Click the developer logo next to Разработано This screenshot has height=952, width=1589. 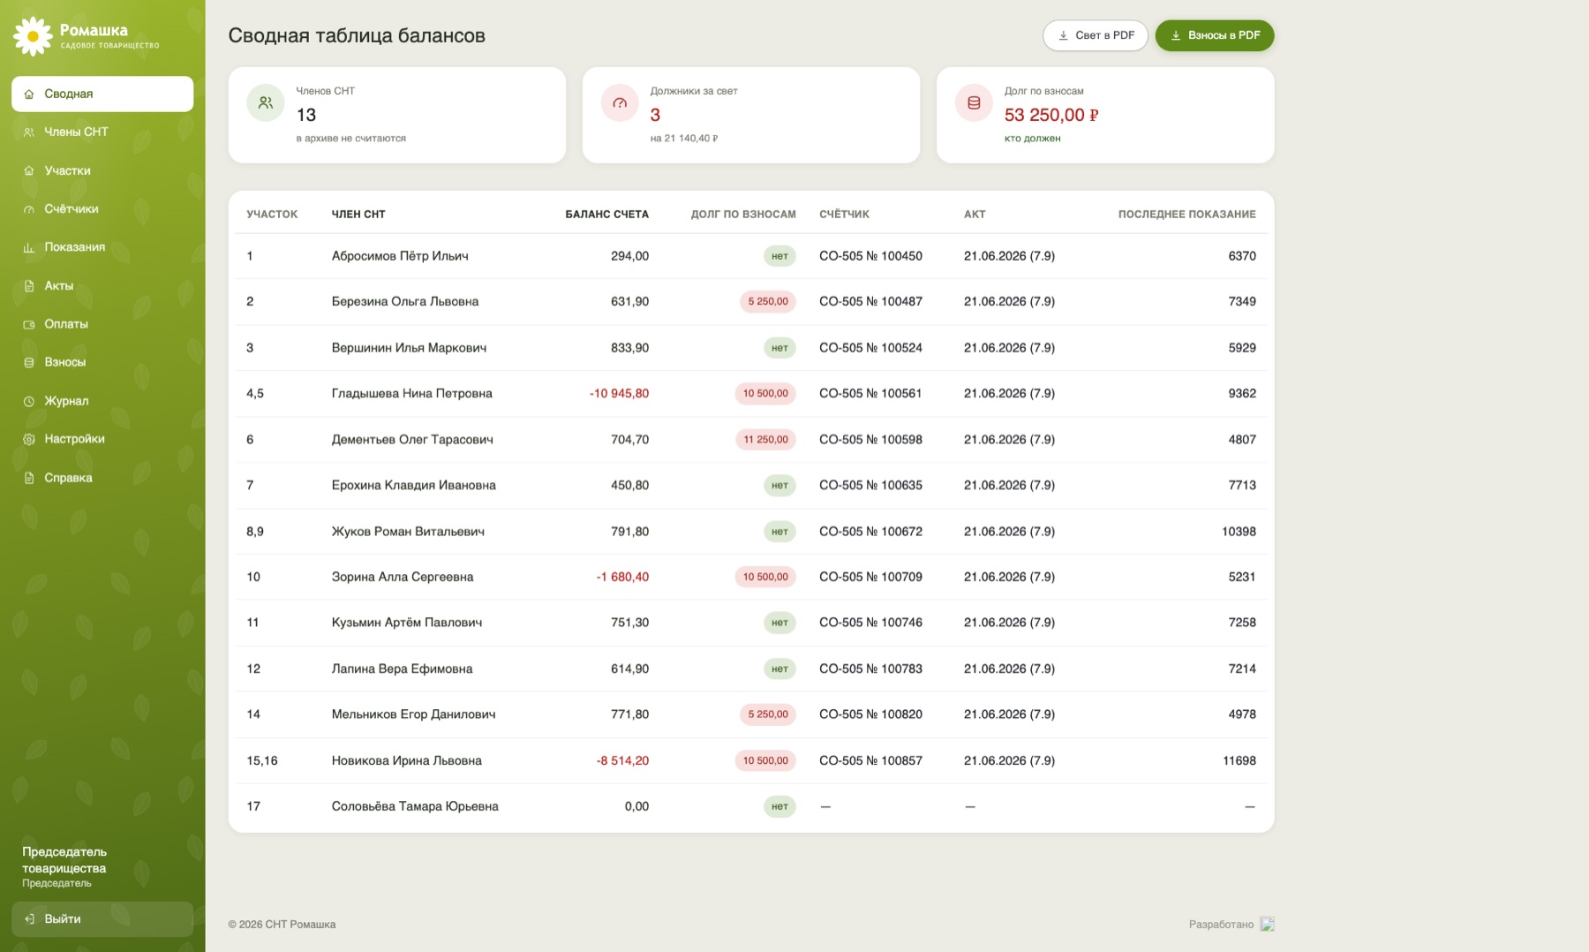pos(1267,924)
